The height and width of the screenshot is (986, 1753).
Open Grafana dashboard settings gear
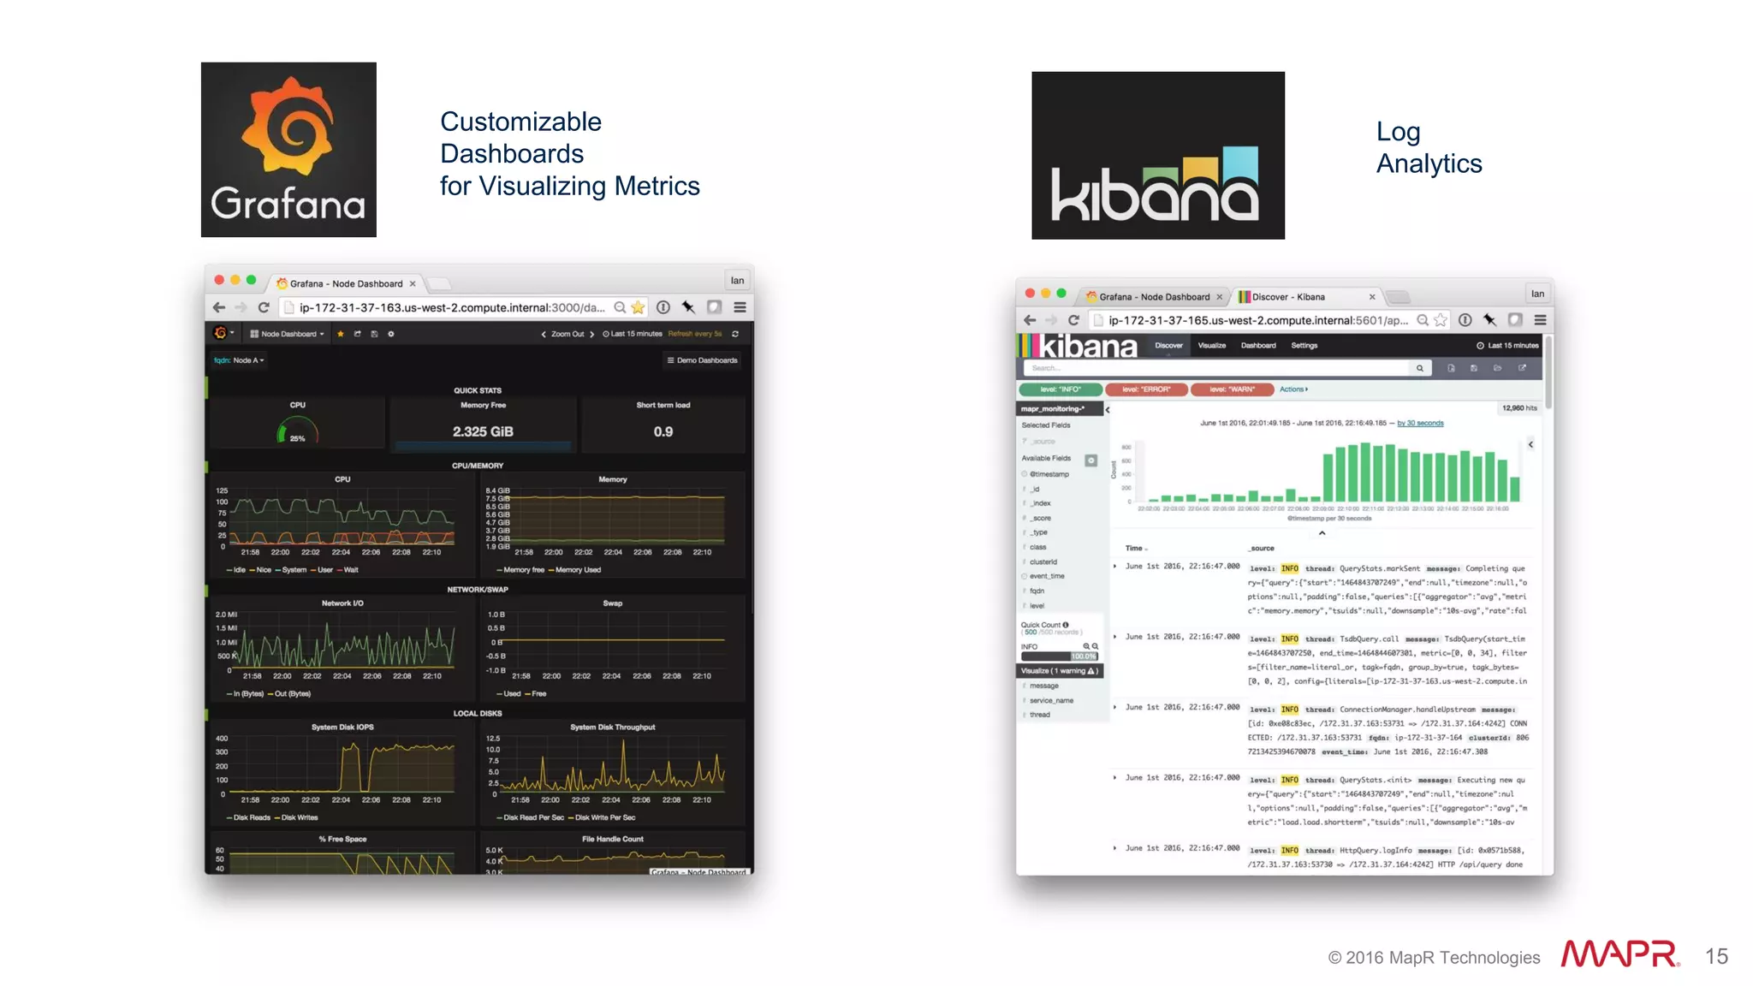coord(391,334)
